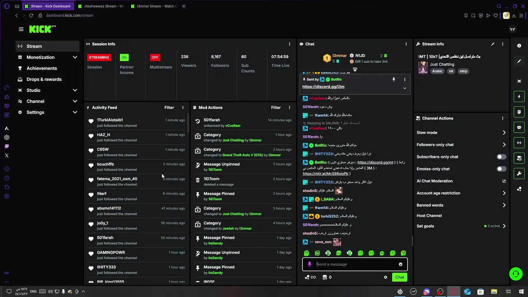This screenshot has height=297, width=528.
Task: Edit stream info with pencil icon
Action: 493,44
